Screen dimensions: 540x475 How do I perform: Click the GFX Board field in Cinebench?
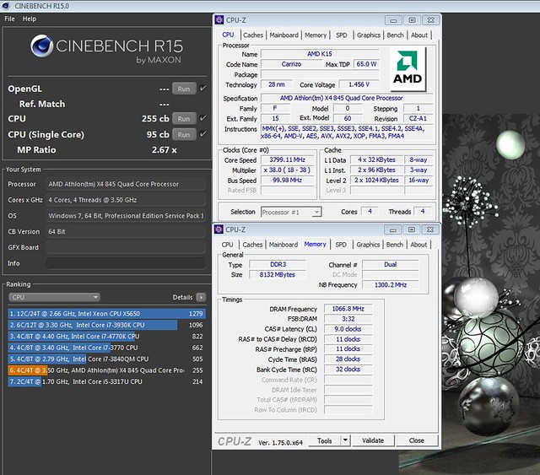[126, 247]
